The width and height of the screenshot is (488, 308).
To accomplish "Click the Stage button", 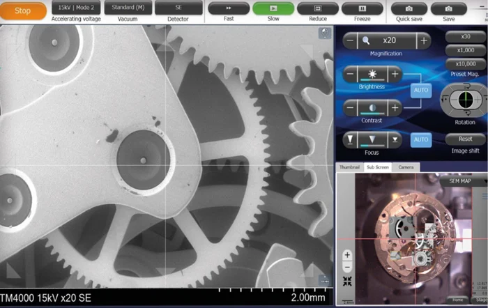I will (480, 300).
